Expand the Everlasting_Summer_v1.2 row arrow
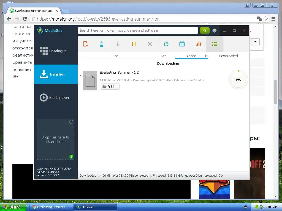Viewport: 282px width, 211px height. pyautogui.click(x=80, y=76)
